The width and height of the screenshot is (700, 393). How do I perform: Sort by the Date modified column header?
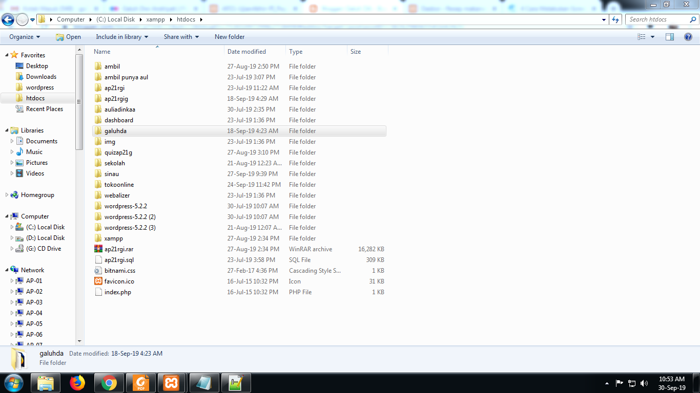coord(255,52)
